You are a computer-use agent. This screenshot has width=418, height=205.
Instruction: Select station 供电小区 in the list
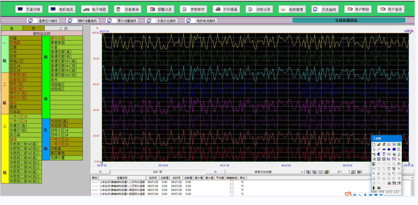click(x=25, y=61)
